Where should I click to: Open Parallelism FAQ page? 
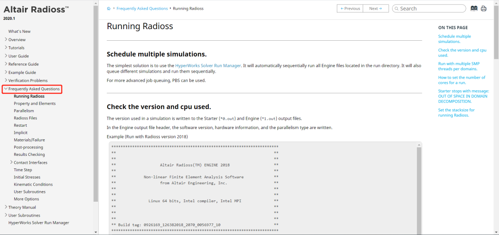tap(24, 111)
